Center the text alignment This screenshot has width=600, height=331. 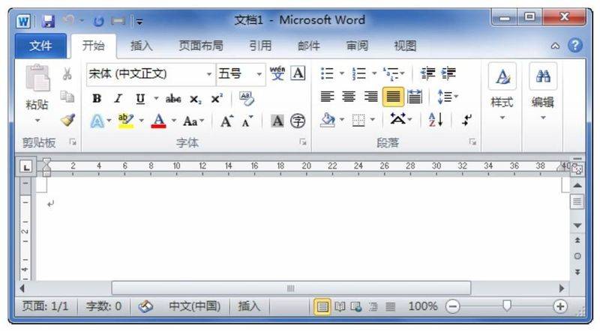point(349,97)
